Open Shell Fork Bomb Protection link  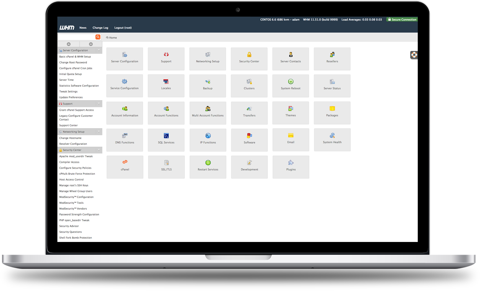click(76, 238)
